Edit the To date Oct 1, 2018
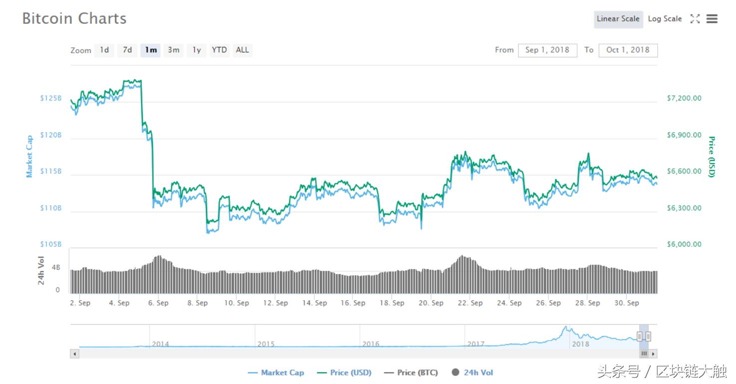Viewport: 736px width, 384px height. tap(628, 50)
